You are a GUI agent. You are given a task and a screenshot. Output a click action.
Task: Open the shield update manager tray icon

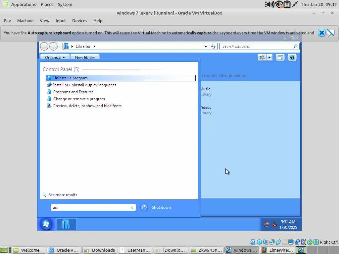pos(279,4)
